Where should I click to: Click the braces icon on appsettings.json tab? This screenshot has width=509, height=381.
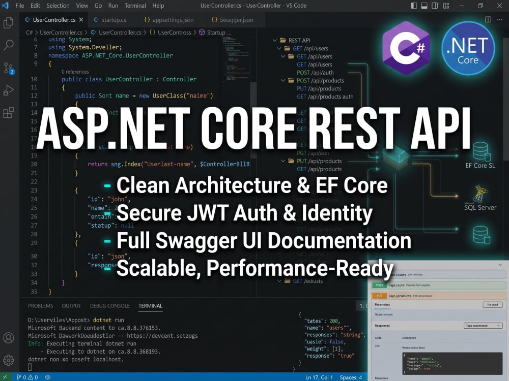[147, 20]
